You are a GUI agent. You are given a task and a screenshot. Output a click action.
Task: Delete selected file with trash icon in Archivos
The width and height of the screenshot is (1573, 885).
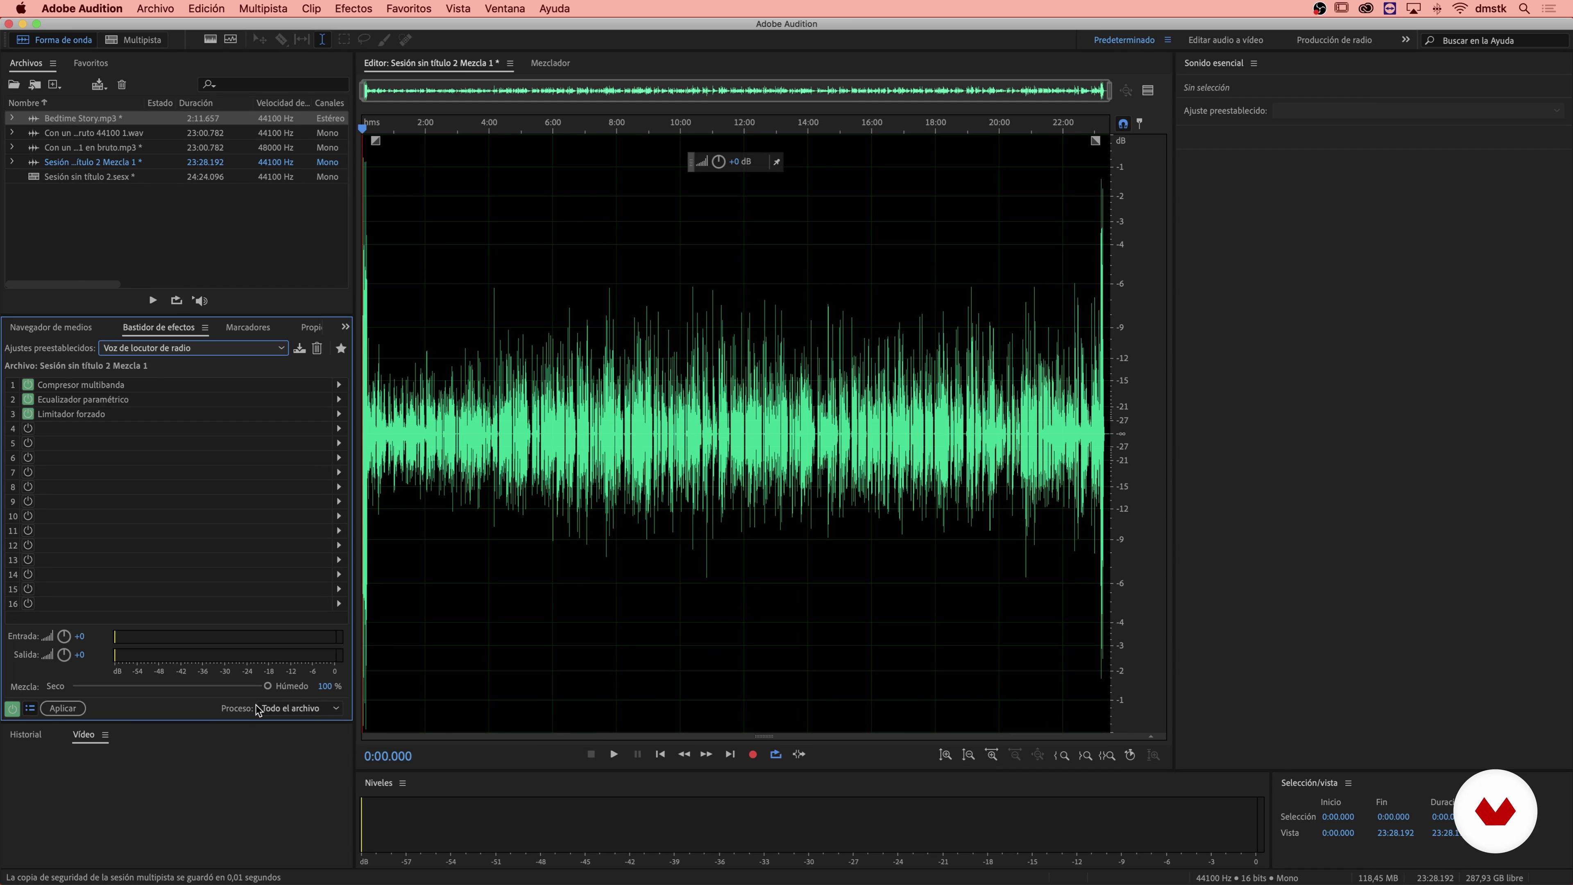122,84
